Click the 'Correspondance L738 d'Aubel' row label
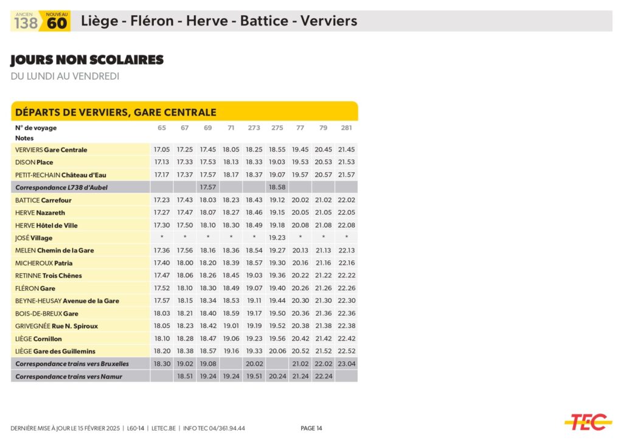Image resolution: width=623 pixels, height=441 pixels. (61, 187)
